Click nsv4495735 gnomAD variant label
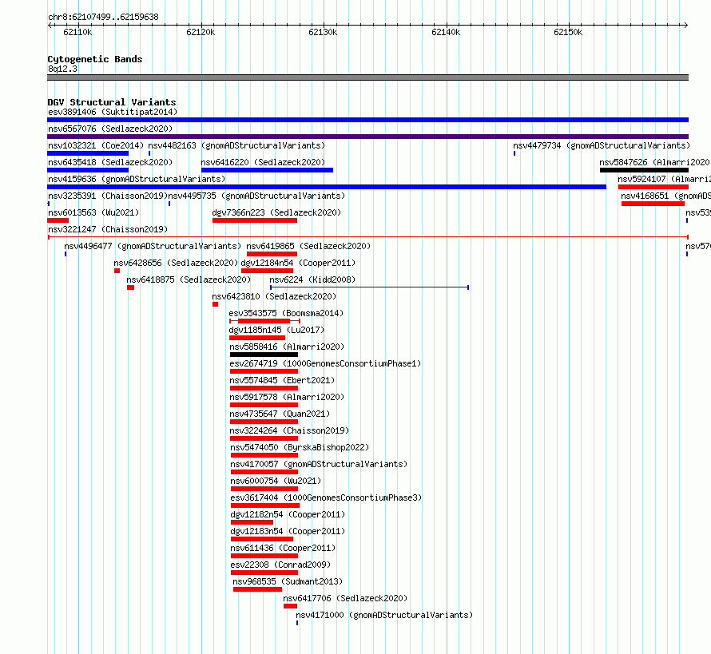This screenshot has width=711, height=654. click(256, 196)
